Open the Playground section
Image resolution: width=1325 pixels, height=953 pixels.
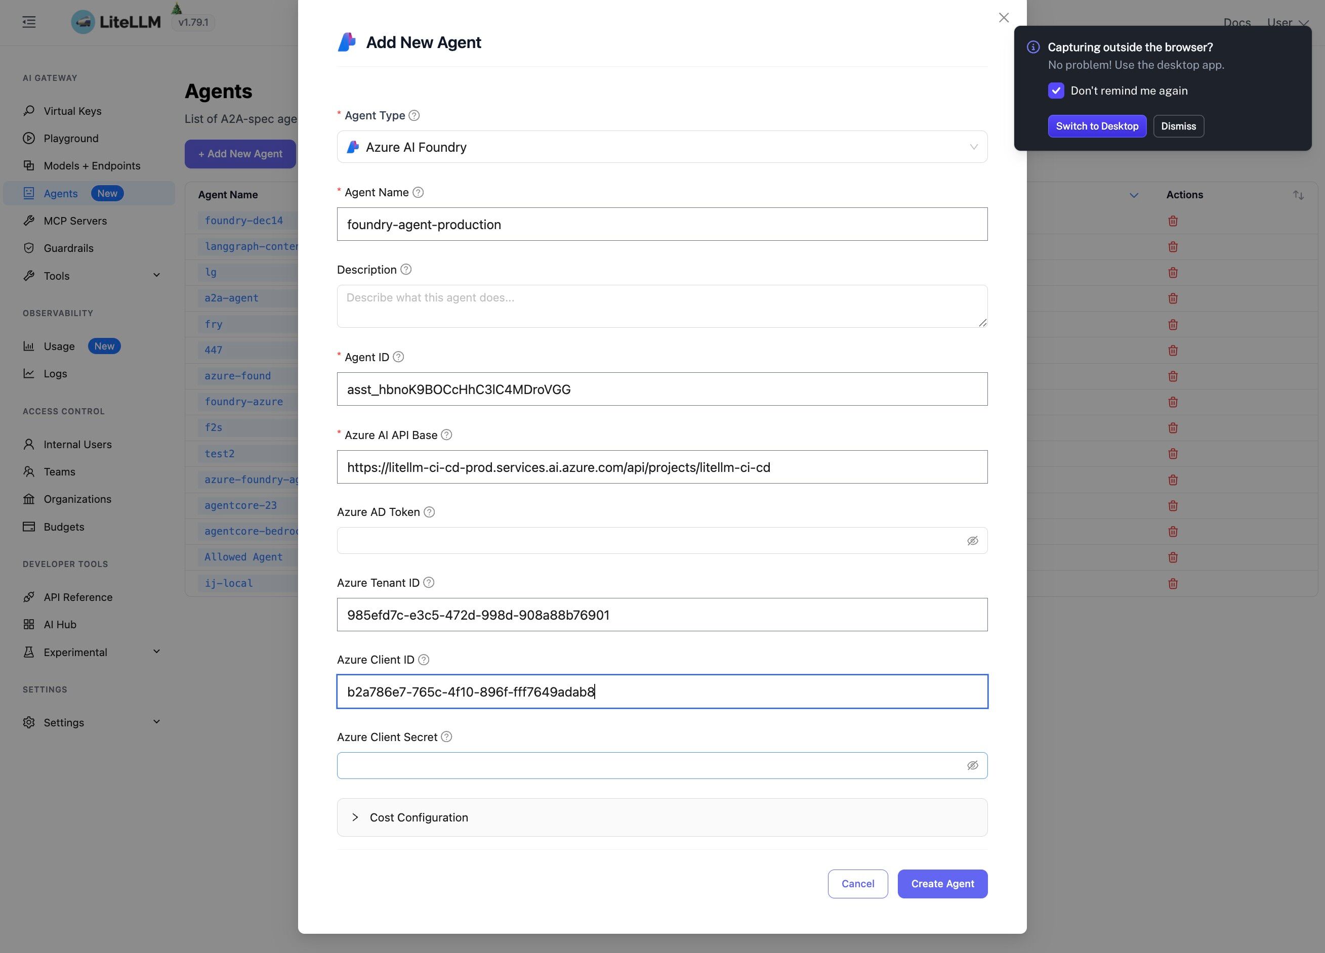[x=71, y=139]
